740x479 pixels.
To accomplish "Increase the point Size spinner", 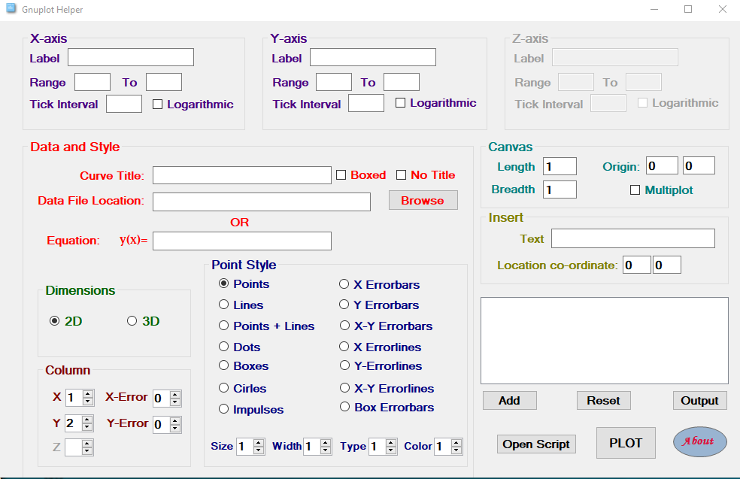I will pos(259,443).
